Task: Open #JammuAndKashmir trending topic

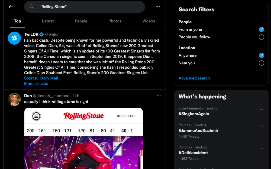Action: (198, 131)
